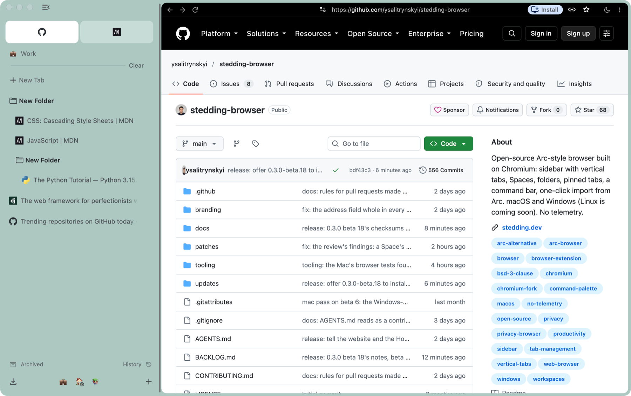The width and height of the screenshot is (631, 396).
Task: Toggle dark mode moon icon
Action: tap(607, 10)
